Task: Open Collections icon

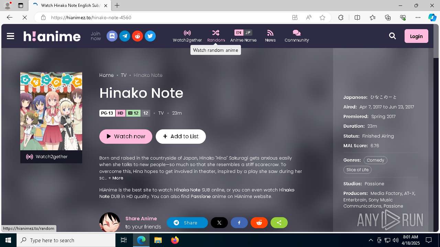Action: pos(388,17)
